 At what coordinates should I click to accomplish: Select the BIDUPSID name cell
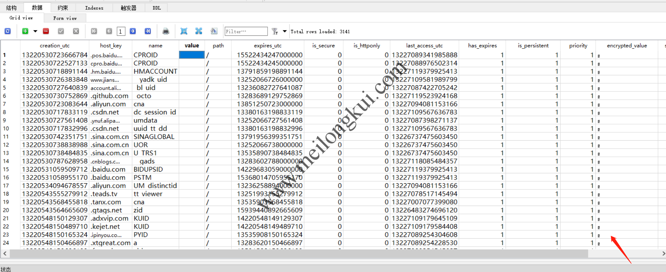[155, 169]
